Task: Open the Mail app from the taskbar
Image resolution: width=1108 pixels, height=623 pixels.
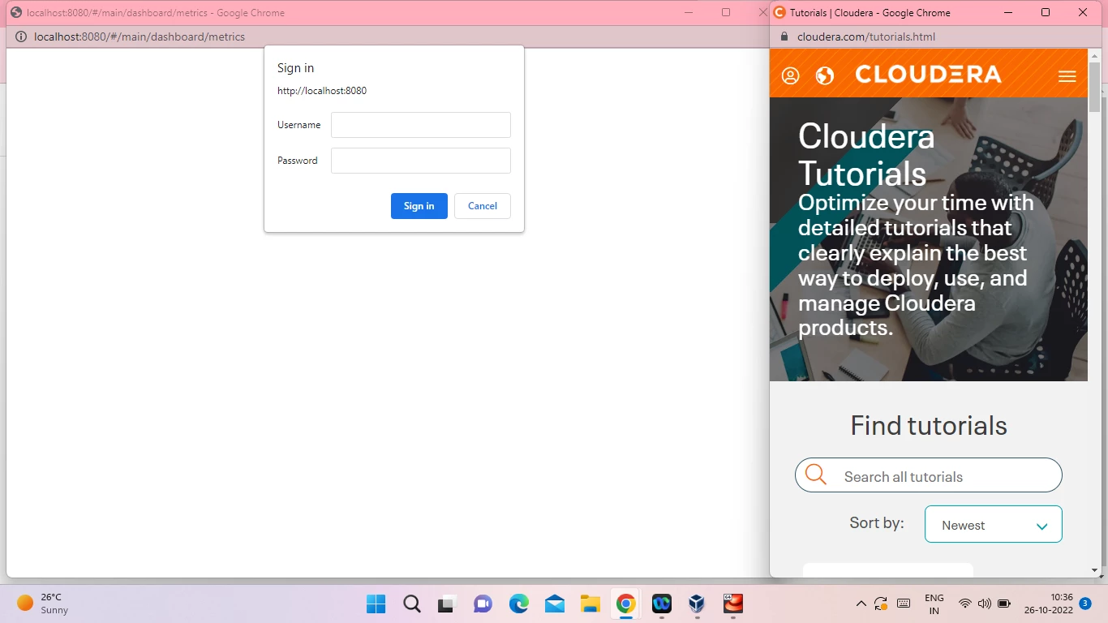Action: click(554, 604)
